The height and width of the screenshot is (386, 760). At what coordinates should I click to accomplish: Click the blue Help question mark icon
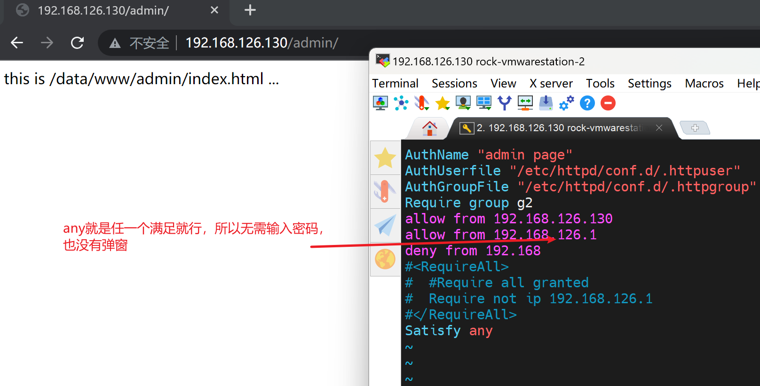click(587, 103)
